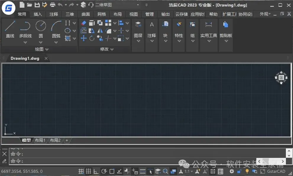Viewport: 293px width, 176px height.
Task: Click the New file icon
Action: pos(22,5)
